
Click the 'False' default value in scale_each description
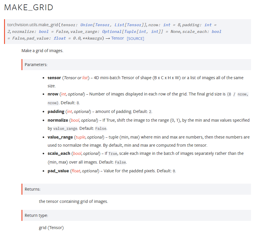pos(120,162)
